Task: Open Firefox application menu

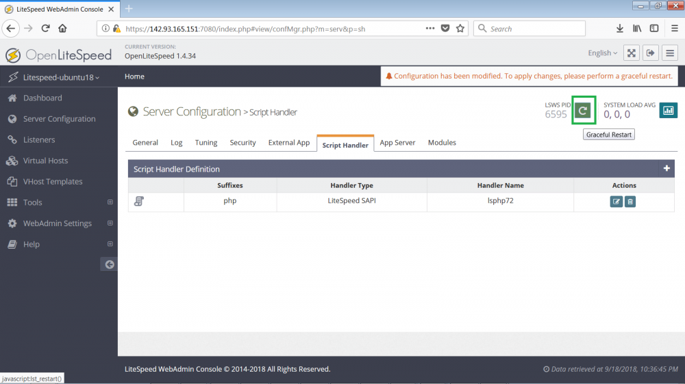Action: [x=675, y=28]
